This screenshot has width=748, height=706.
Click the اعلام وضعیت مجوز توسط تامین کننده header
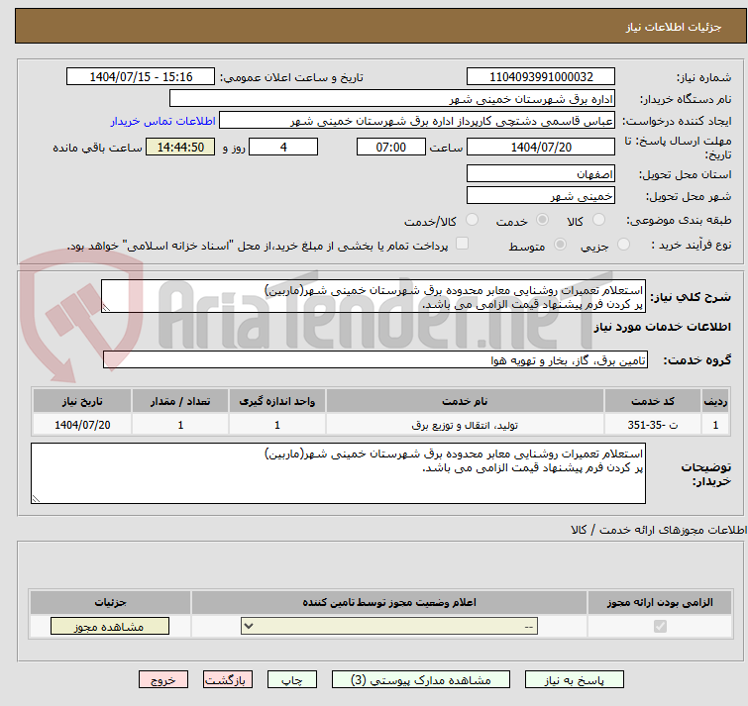[389, 603]
